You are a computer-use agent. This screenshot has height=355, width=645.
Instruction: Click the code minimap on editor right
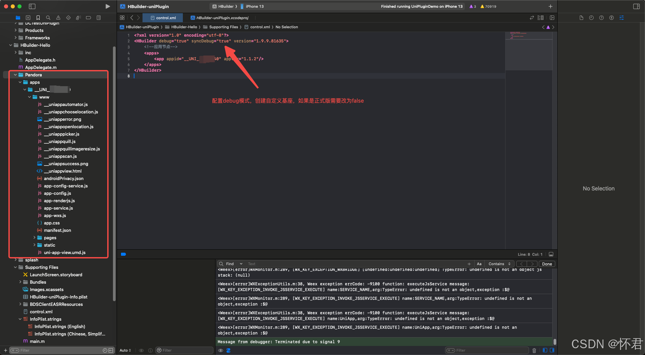pos(528,50)
